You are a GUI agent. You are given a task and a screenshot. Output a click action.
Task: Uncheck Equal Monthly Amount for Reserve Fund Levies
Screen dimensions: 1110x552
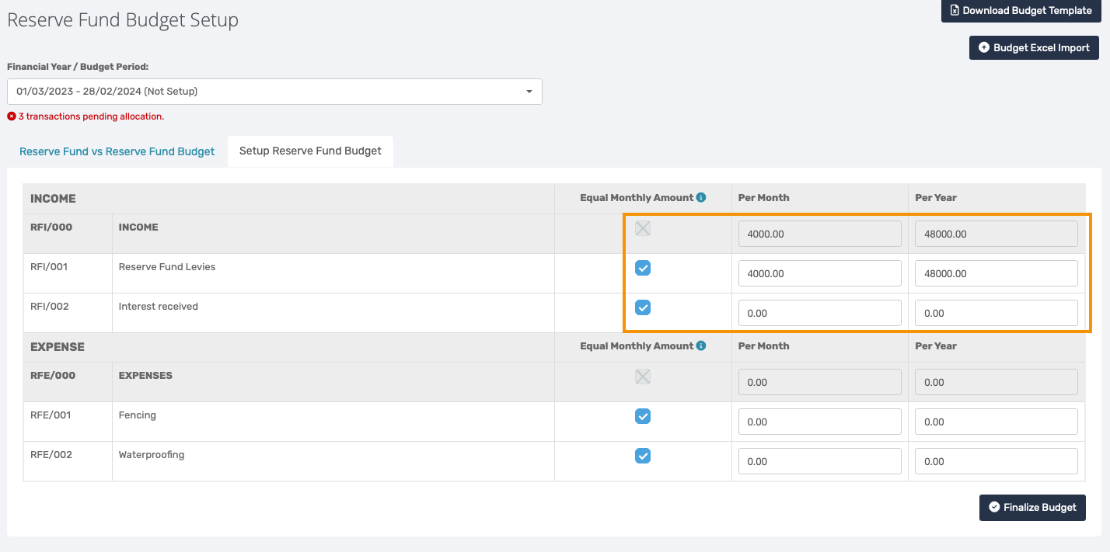pos(643,268)
